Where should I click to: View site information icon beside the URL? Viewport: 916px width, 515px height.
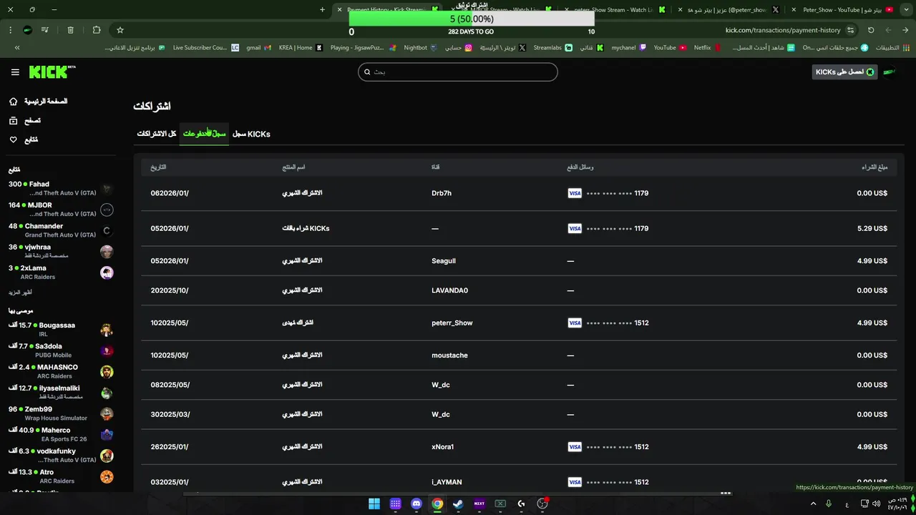[850, 30]
